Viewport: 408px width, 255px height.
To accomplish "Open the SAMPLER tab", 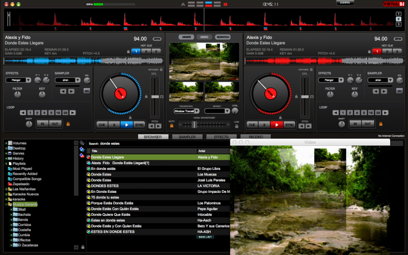I will pos(187,137).
